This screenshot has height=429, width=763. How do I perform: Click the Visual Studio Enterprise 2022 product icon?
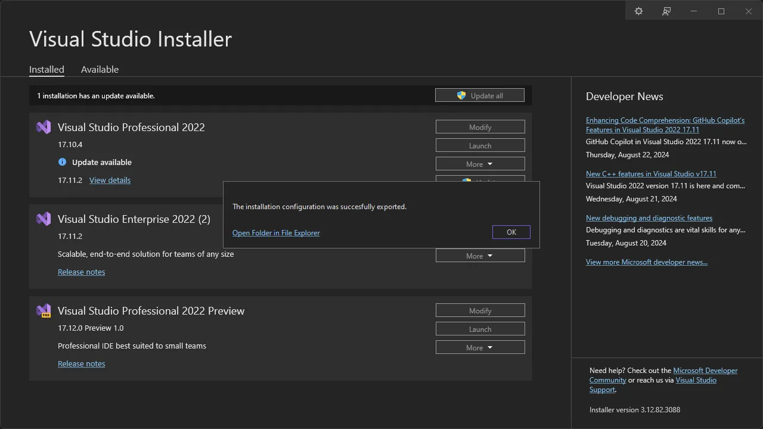(x=43, y=219)
